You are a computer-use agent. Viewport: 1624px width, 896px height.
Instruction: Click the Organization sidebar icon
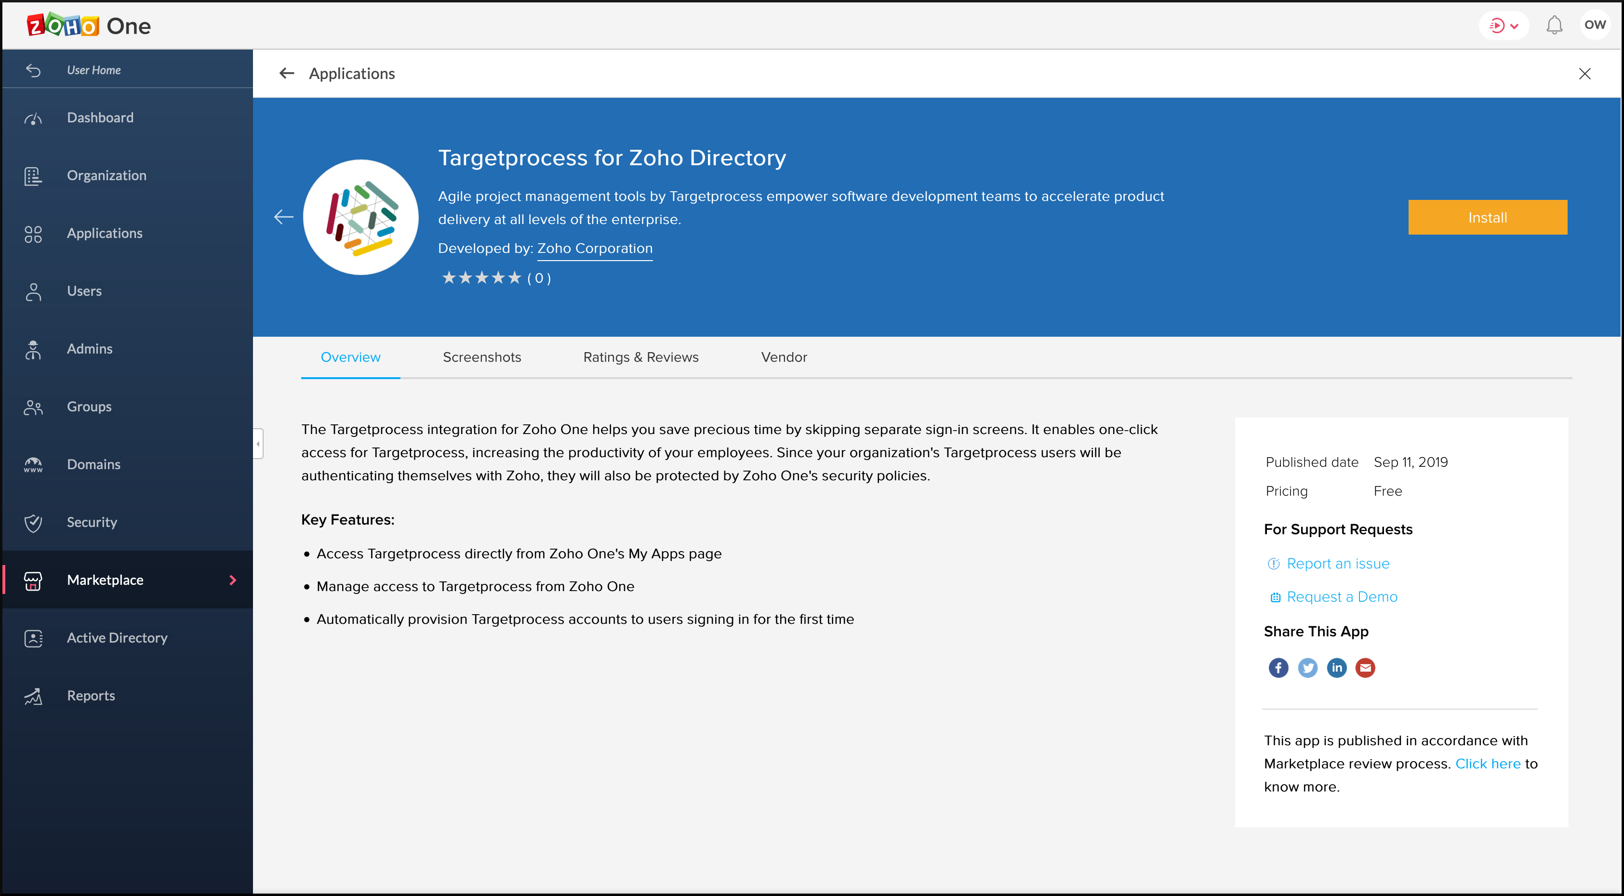(34, 174)
